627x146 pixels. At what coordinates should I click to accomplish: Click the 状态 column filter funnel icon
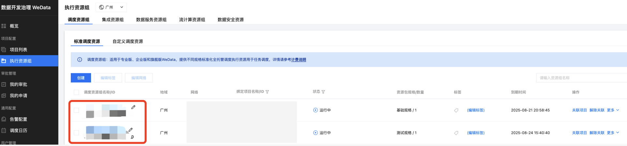click(x=323, y=92)
